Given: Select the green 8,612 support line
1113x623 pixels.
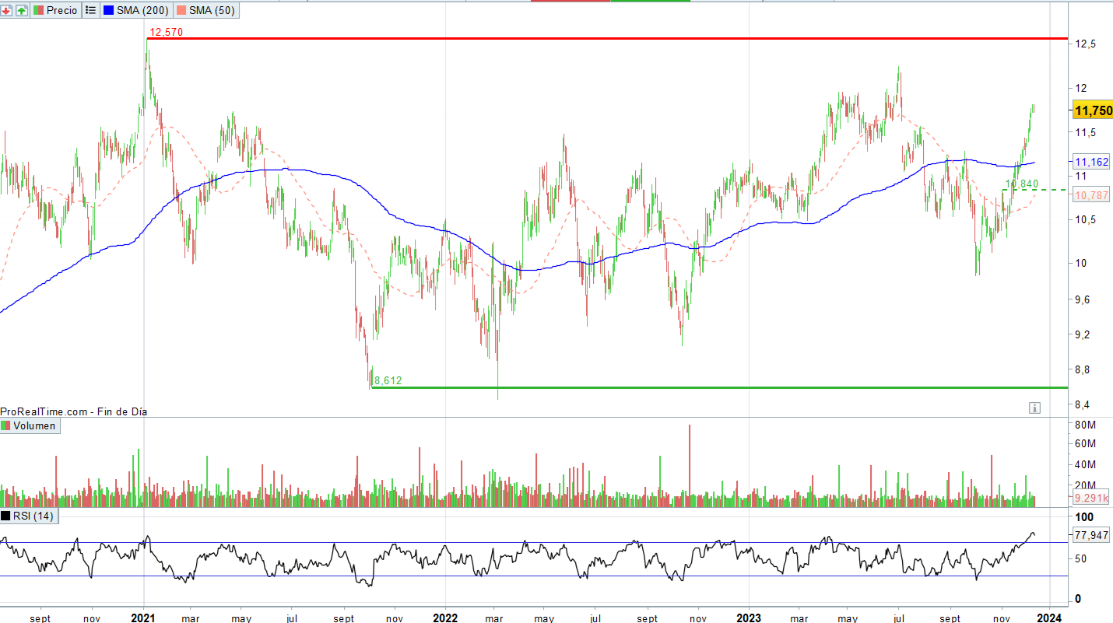Looking at the screenshot, I should click(x=700, y=387).
